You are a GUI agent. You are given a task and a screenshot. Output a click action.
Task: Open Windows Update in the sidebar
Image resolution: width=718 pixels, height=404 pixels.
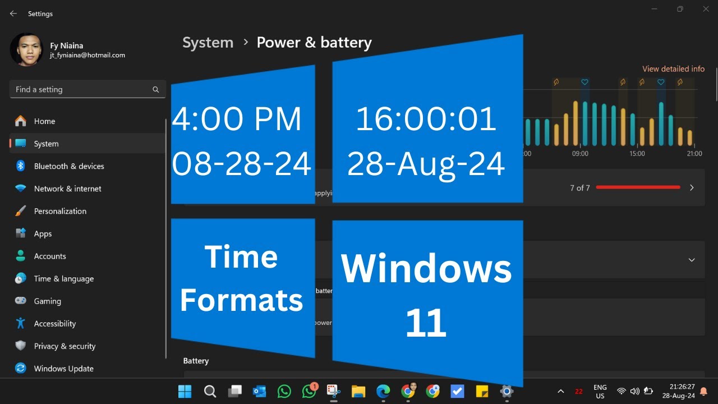click(x=88, y=368)
